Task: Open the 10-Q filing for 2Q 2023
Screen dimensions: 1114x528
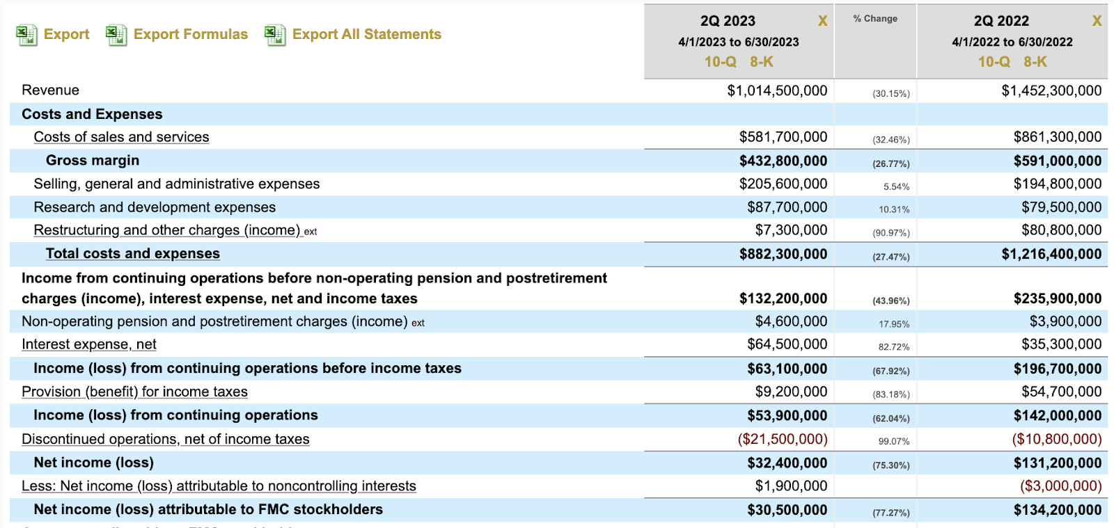Action: tap(720, 62)
